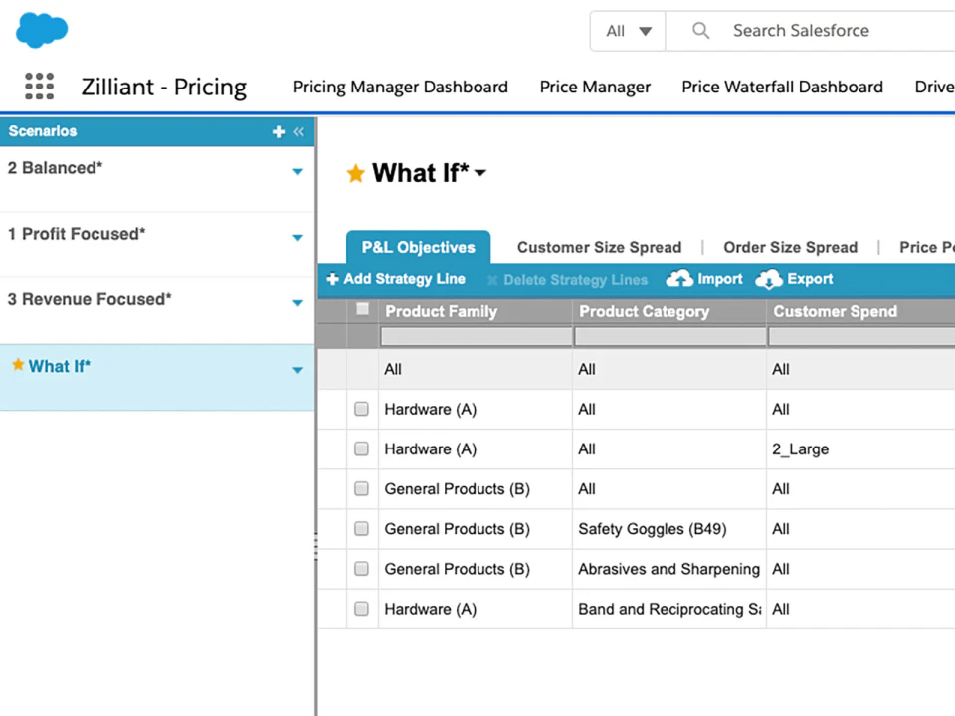Select the Safety Goggles (B49) row checkbox
955x716 pixels.
(361, 529)
